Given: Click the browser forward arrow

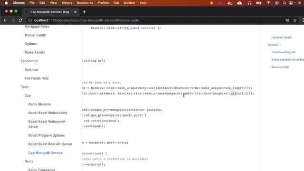Looking at the screenshot, I should [x=13, y=20].
